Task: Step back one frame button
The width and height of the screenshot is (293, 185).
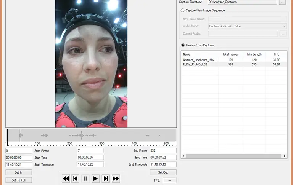Action: point(76,178)
